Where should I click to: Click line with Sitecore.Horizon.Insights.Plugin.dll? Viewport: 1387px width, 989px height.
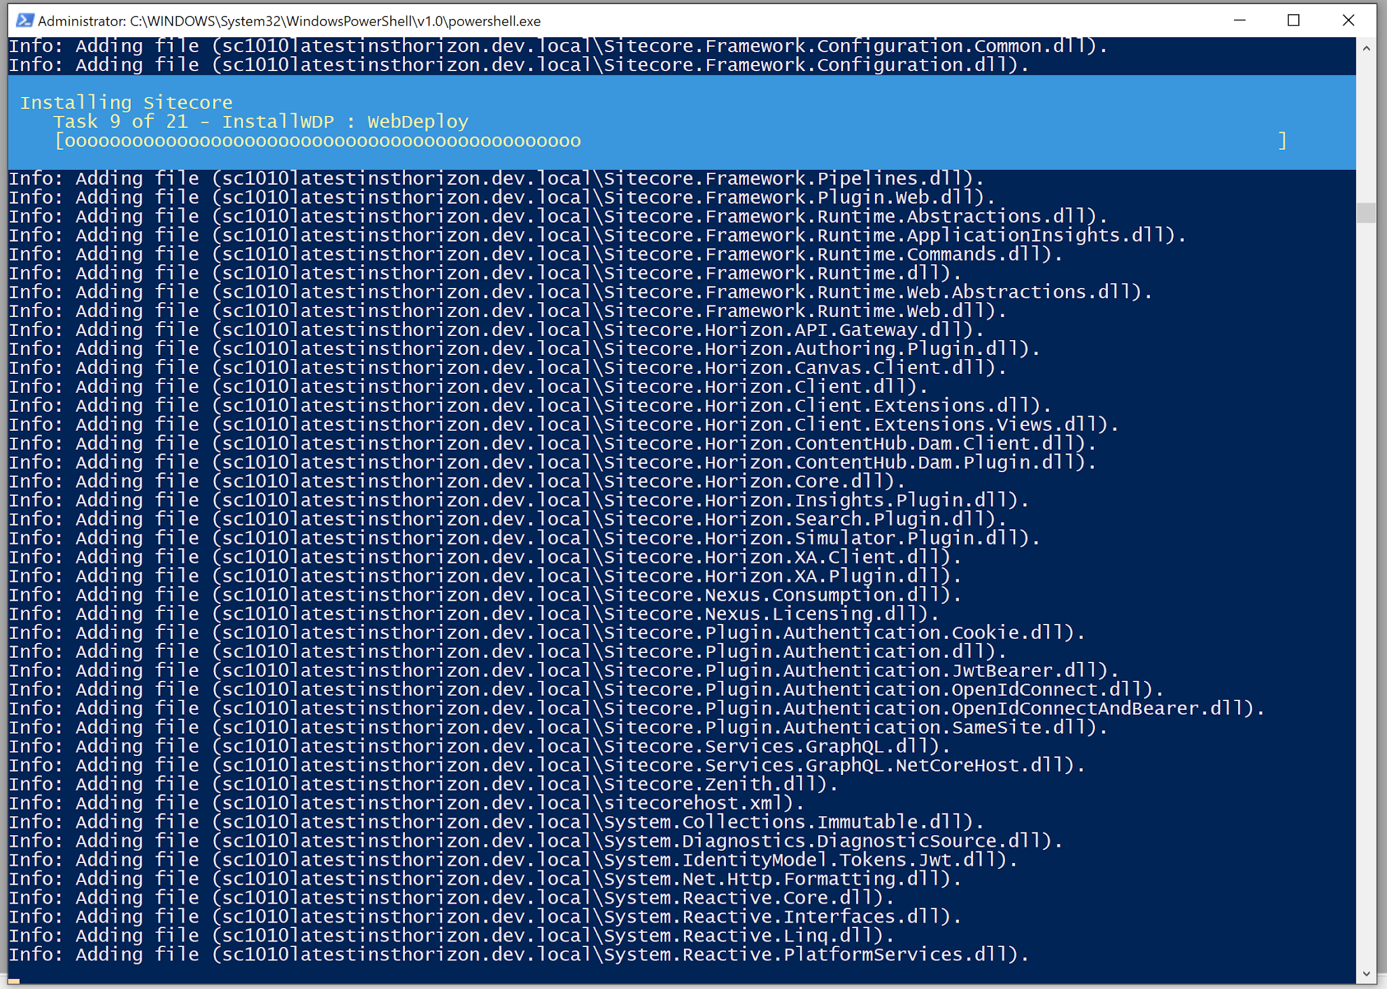[519, 501]
